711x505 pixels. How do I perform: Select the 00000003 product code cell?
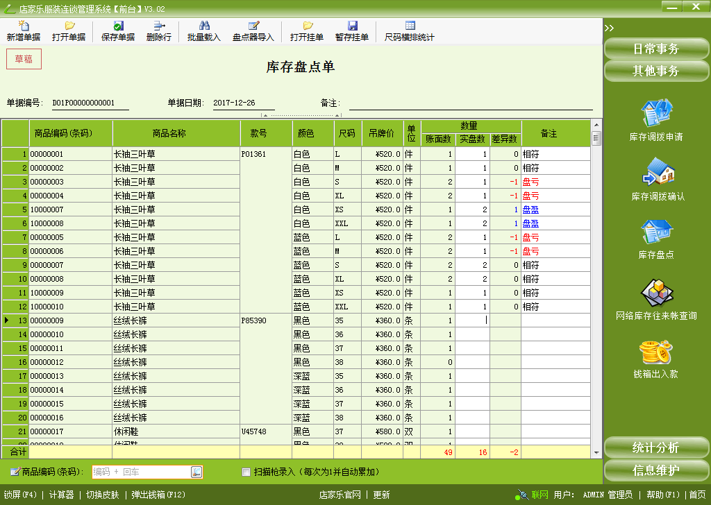70,182
